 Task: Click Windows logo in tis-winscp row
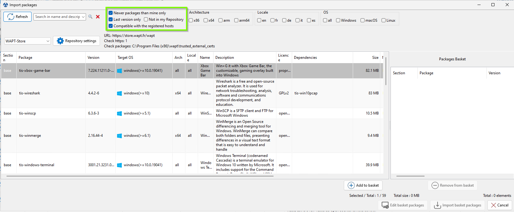[119, 113]
